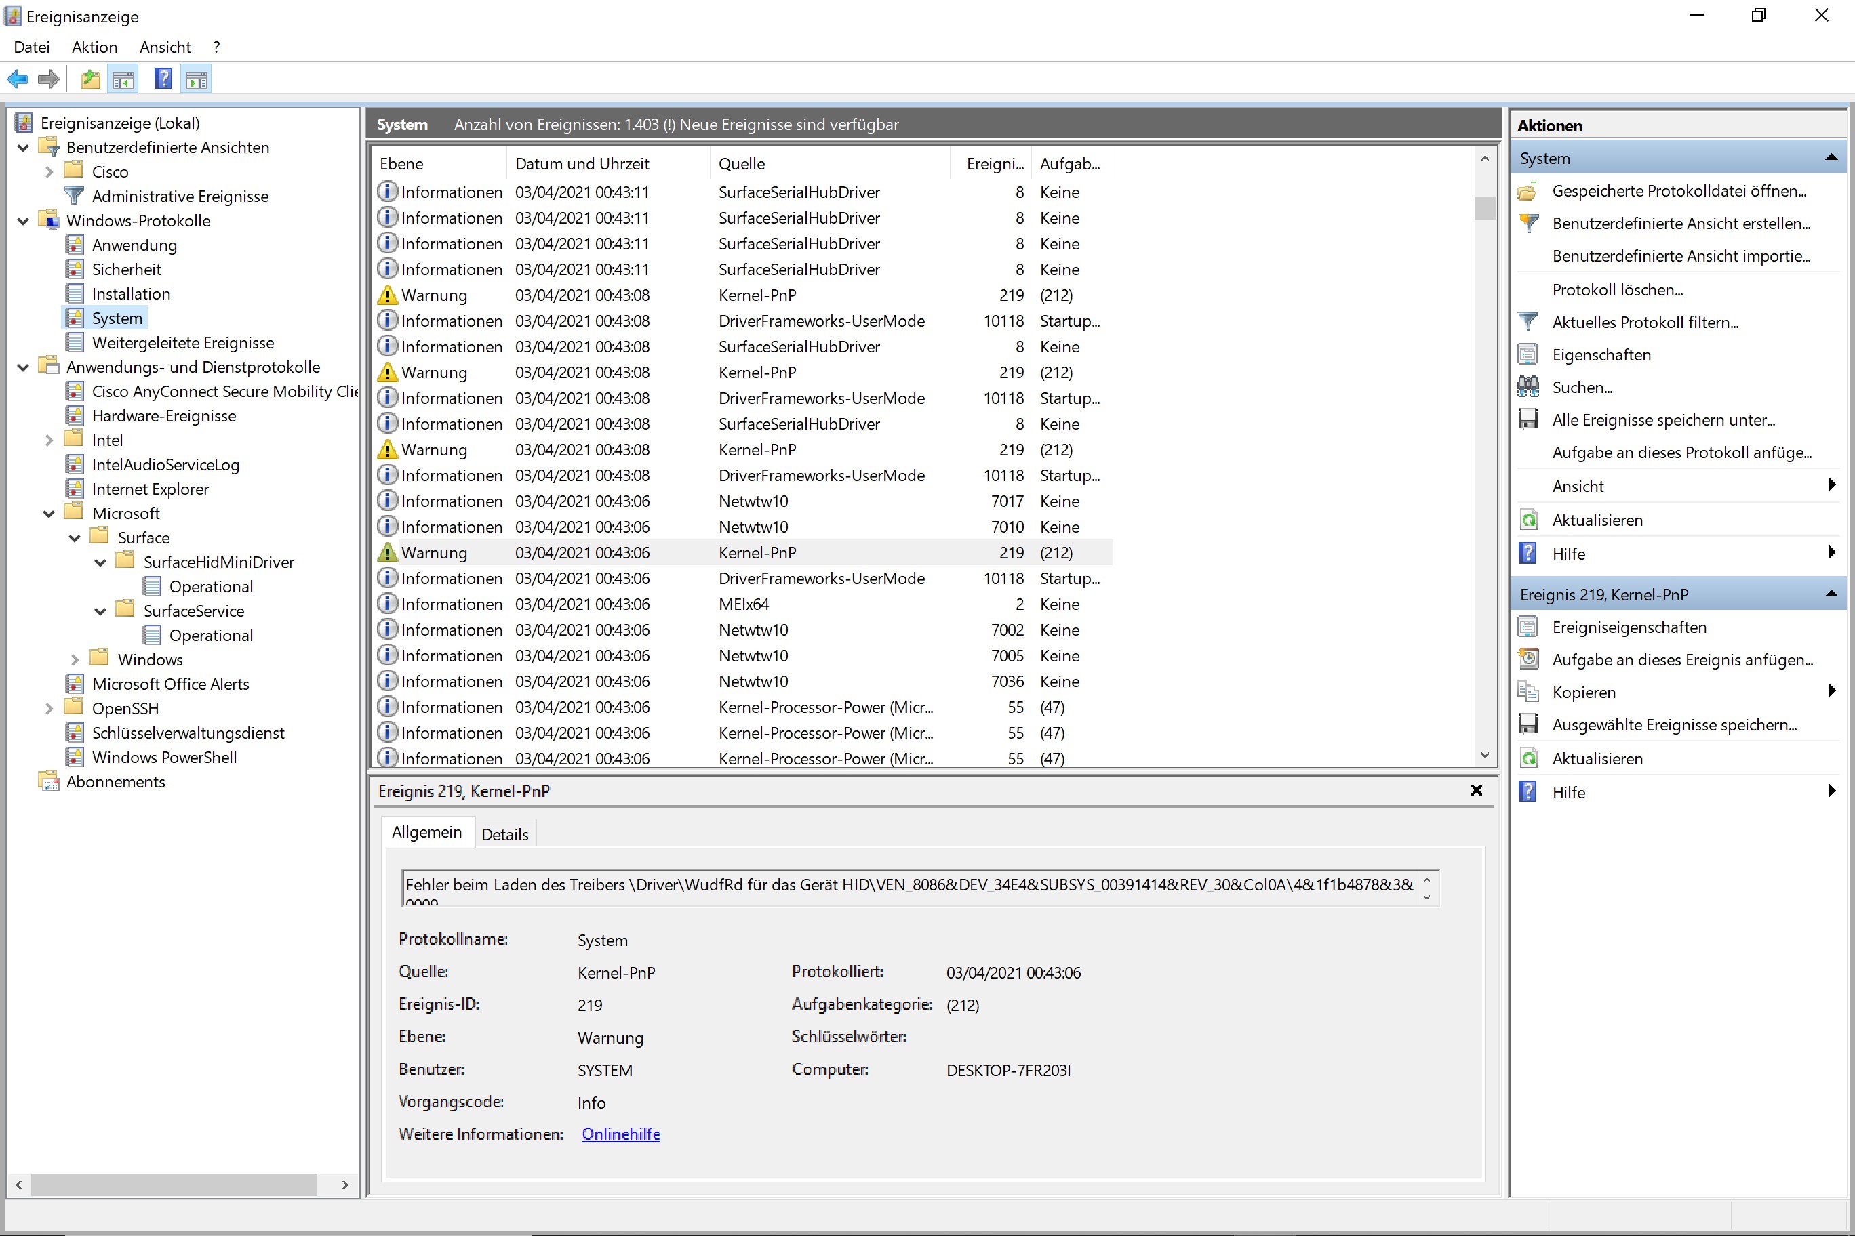Screen dimensions: 1855x1236
Task: Toggle the action pane toolbar icon
Action: click(x=197, y=79)
